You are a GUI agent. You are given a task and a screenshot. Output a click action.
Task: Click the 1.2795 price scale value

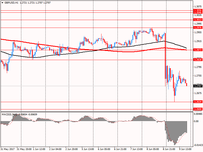click(198, 67)
